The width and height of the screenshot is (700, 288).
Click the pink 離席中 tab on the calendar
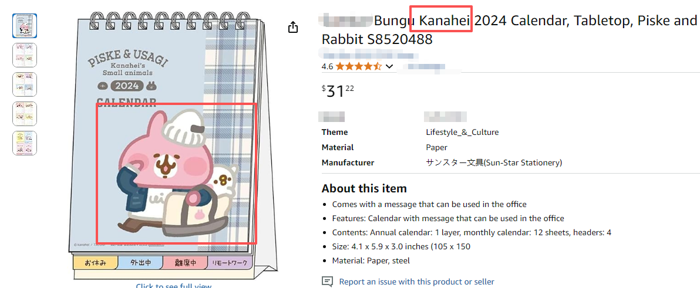pos(184,263)
